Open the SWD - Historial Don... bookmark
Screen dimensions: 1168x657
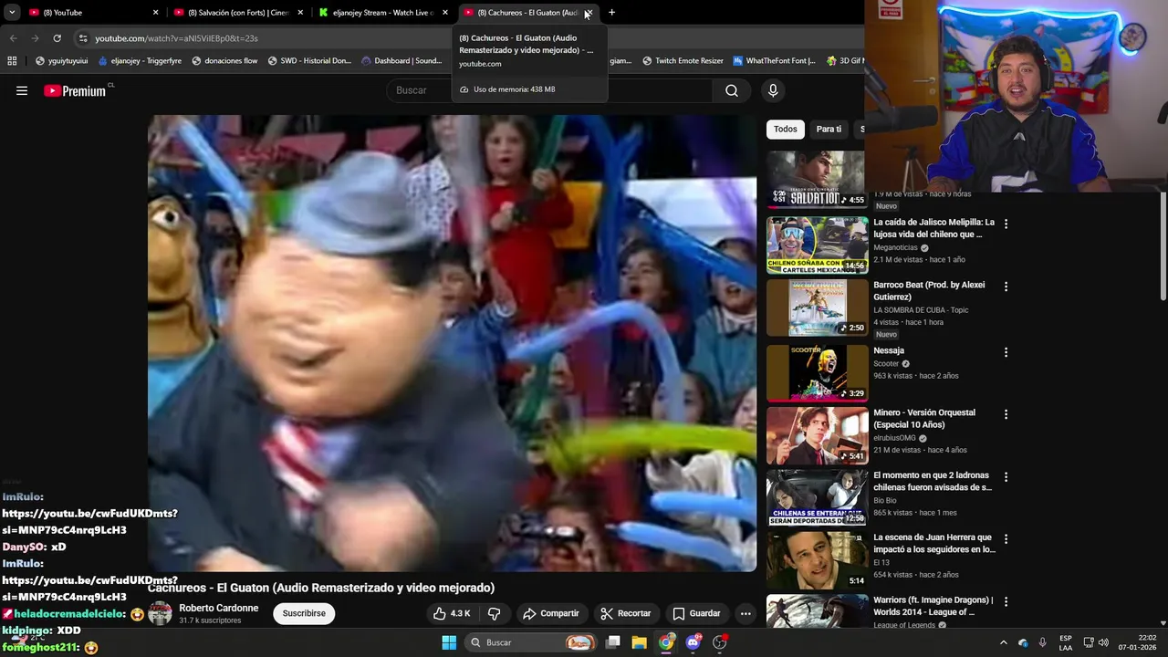(309, 61)
